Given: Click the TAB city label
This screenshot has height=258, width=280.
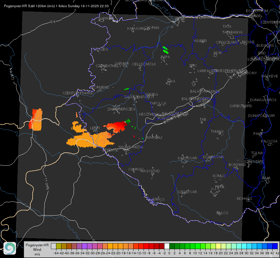Looking at the screenshot, I should pos(203,120).
